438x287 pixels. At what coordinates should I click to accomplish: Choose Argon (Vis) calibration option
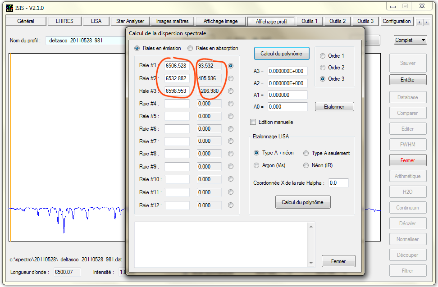pyautogui.click(x=257, y=165)
